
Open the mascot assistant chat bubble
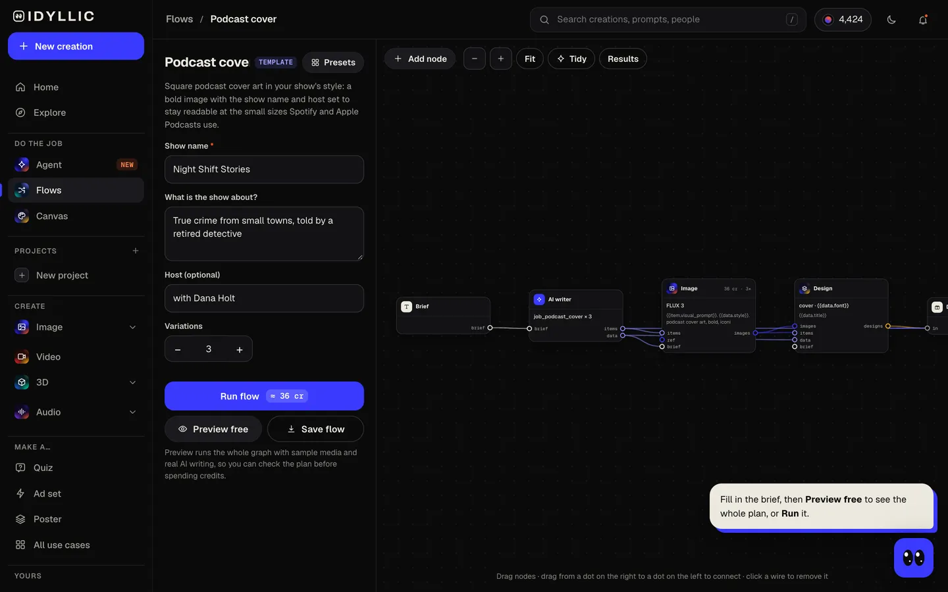coord(914,558)
